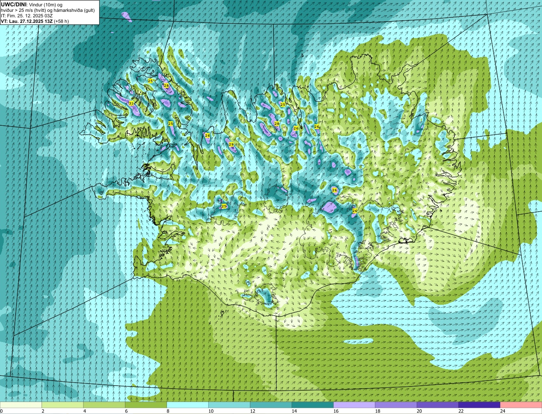Click the legend scale label '20'
The width and height of the screenshot is (542, 414).
click(x=419, y=411)
